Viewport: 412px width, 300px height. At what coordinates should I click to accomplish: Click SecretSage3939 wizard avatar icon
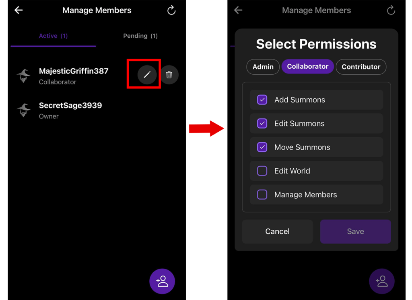tap(24, 110)
